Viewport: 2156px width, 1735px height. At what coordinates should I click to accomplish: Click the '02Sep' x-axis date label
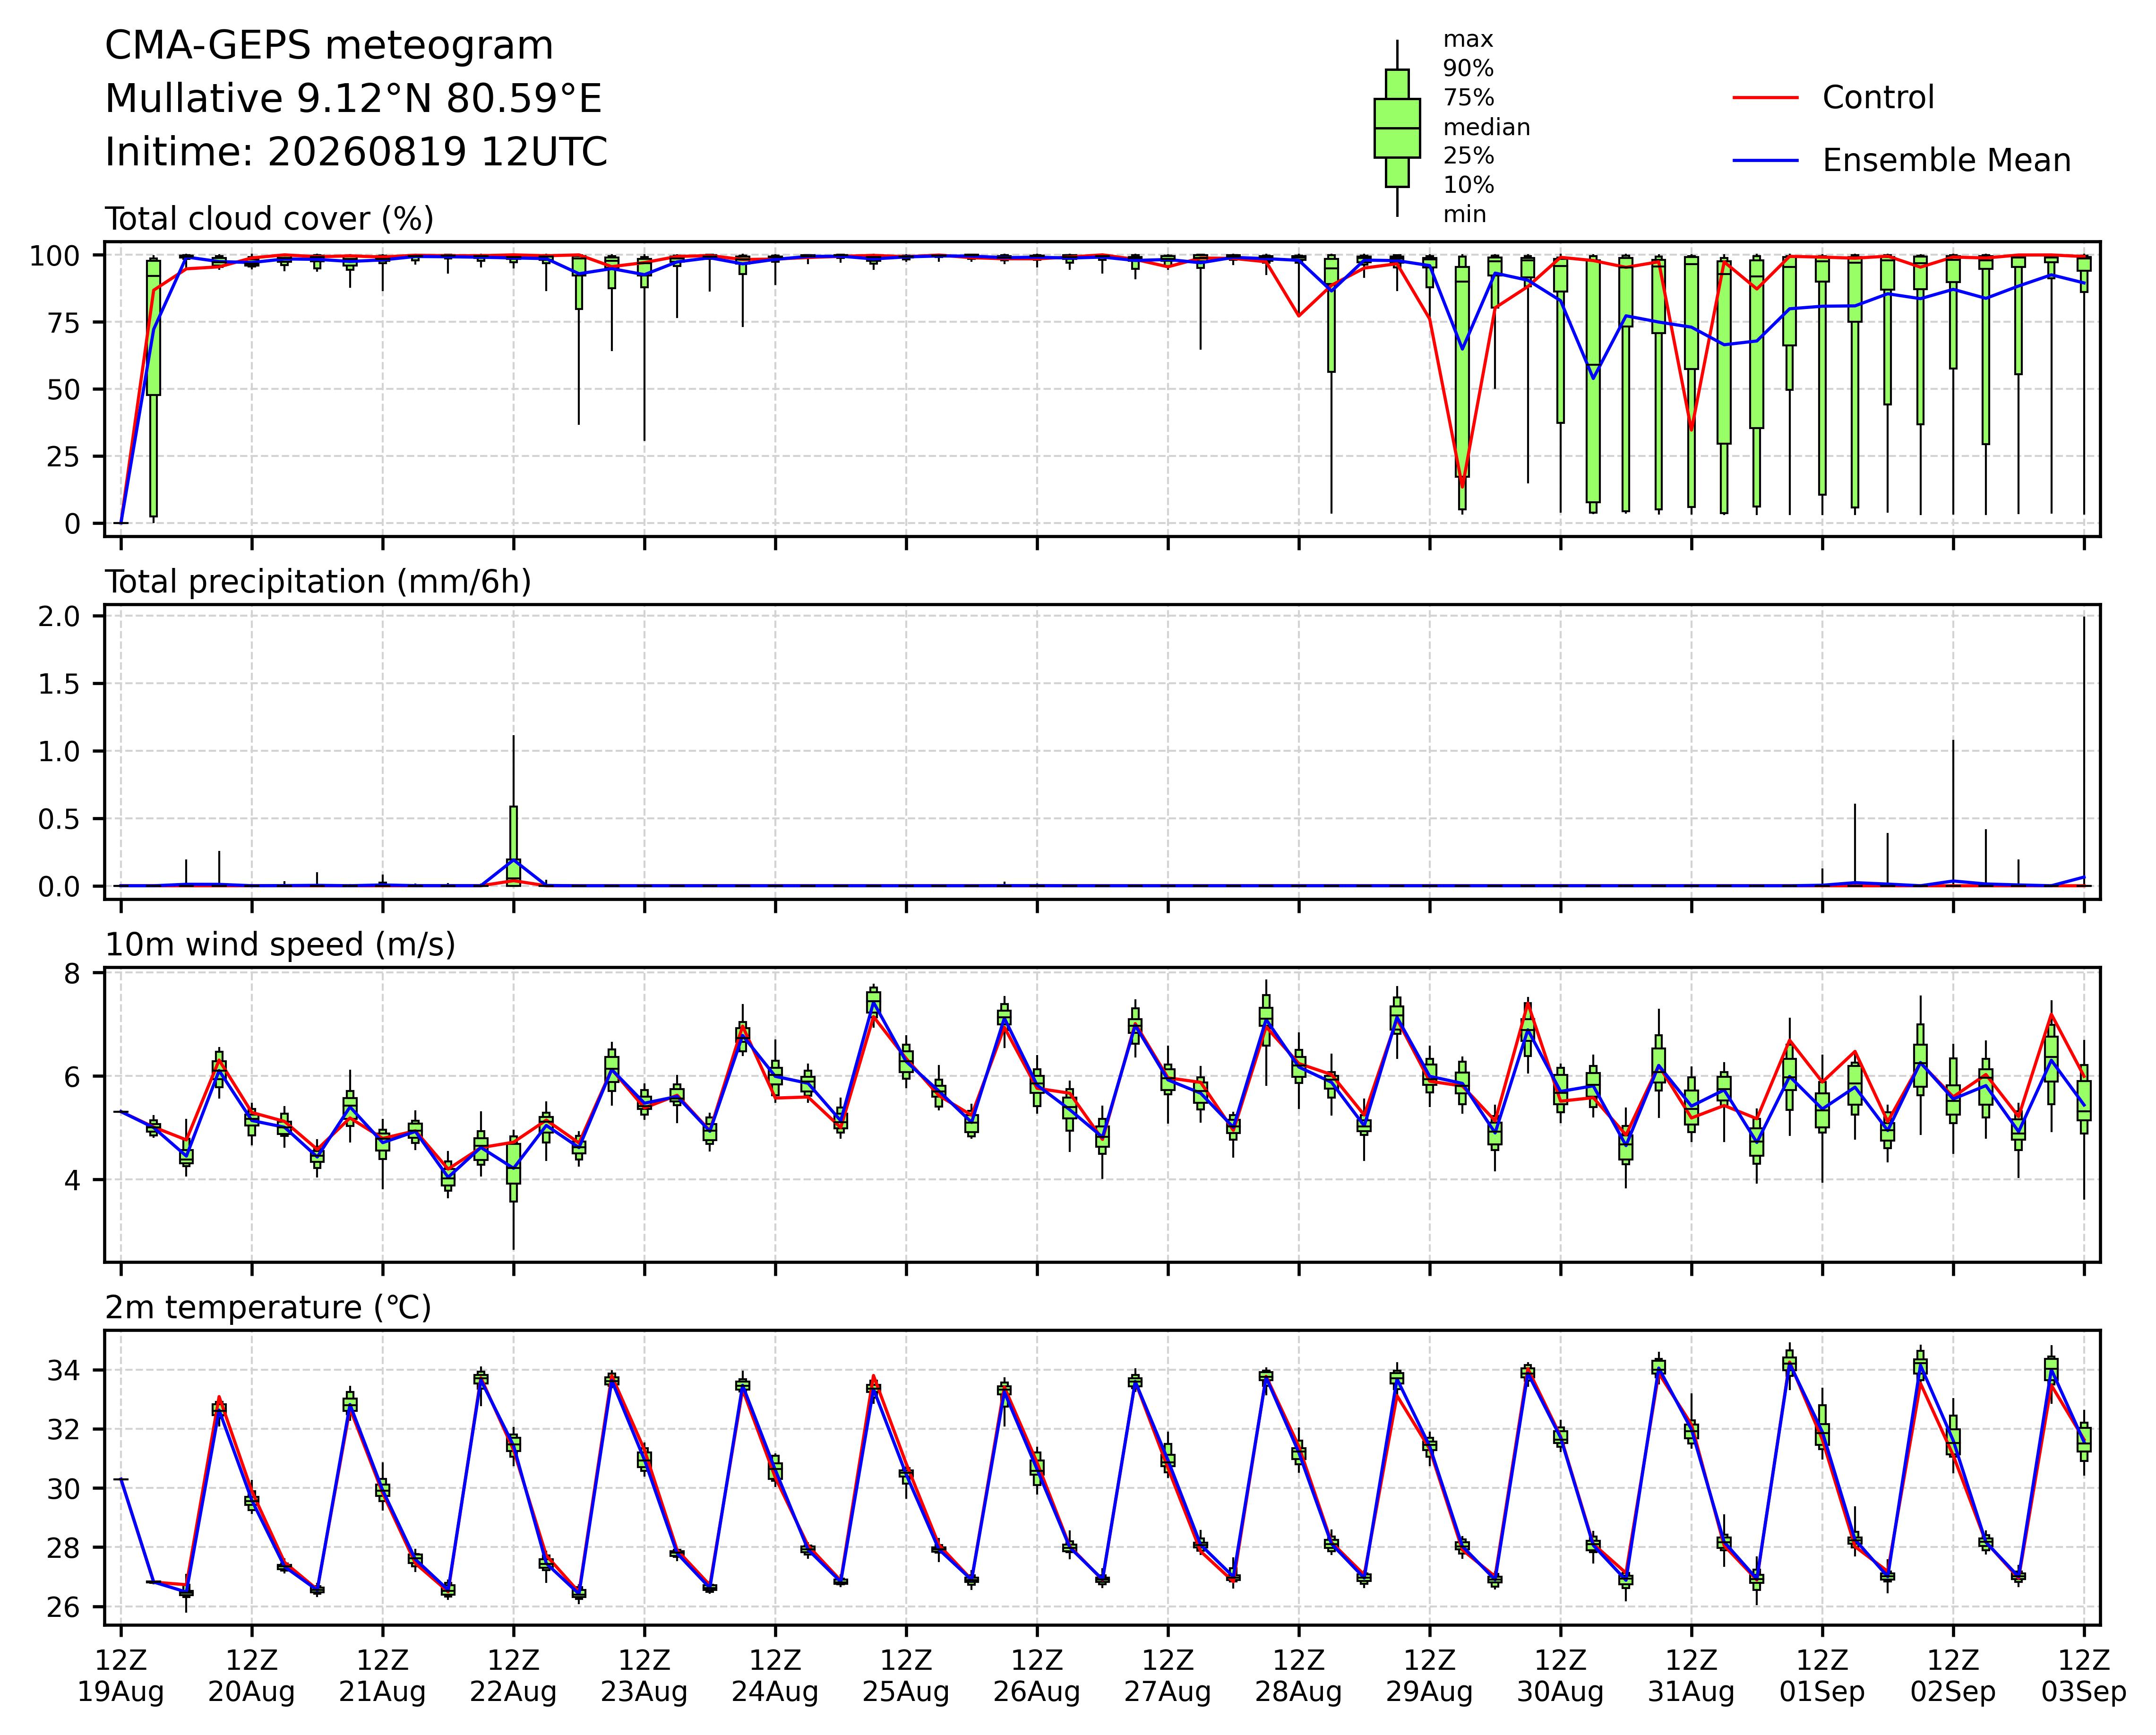coord(1953,1693)
